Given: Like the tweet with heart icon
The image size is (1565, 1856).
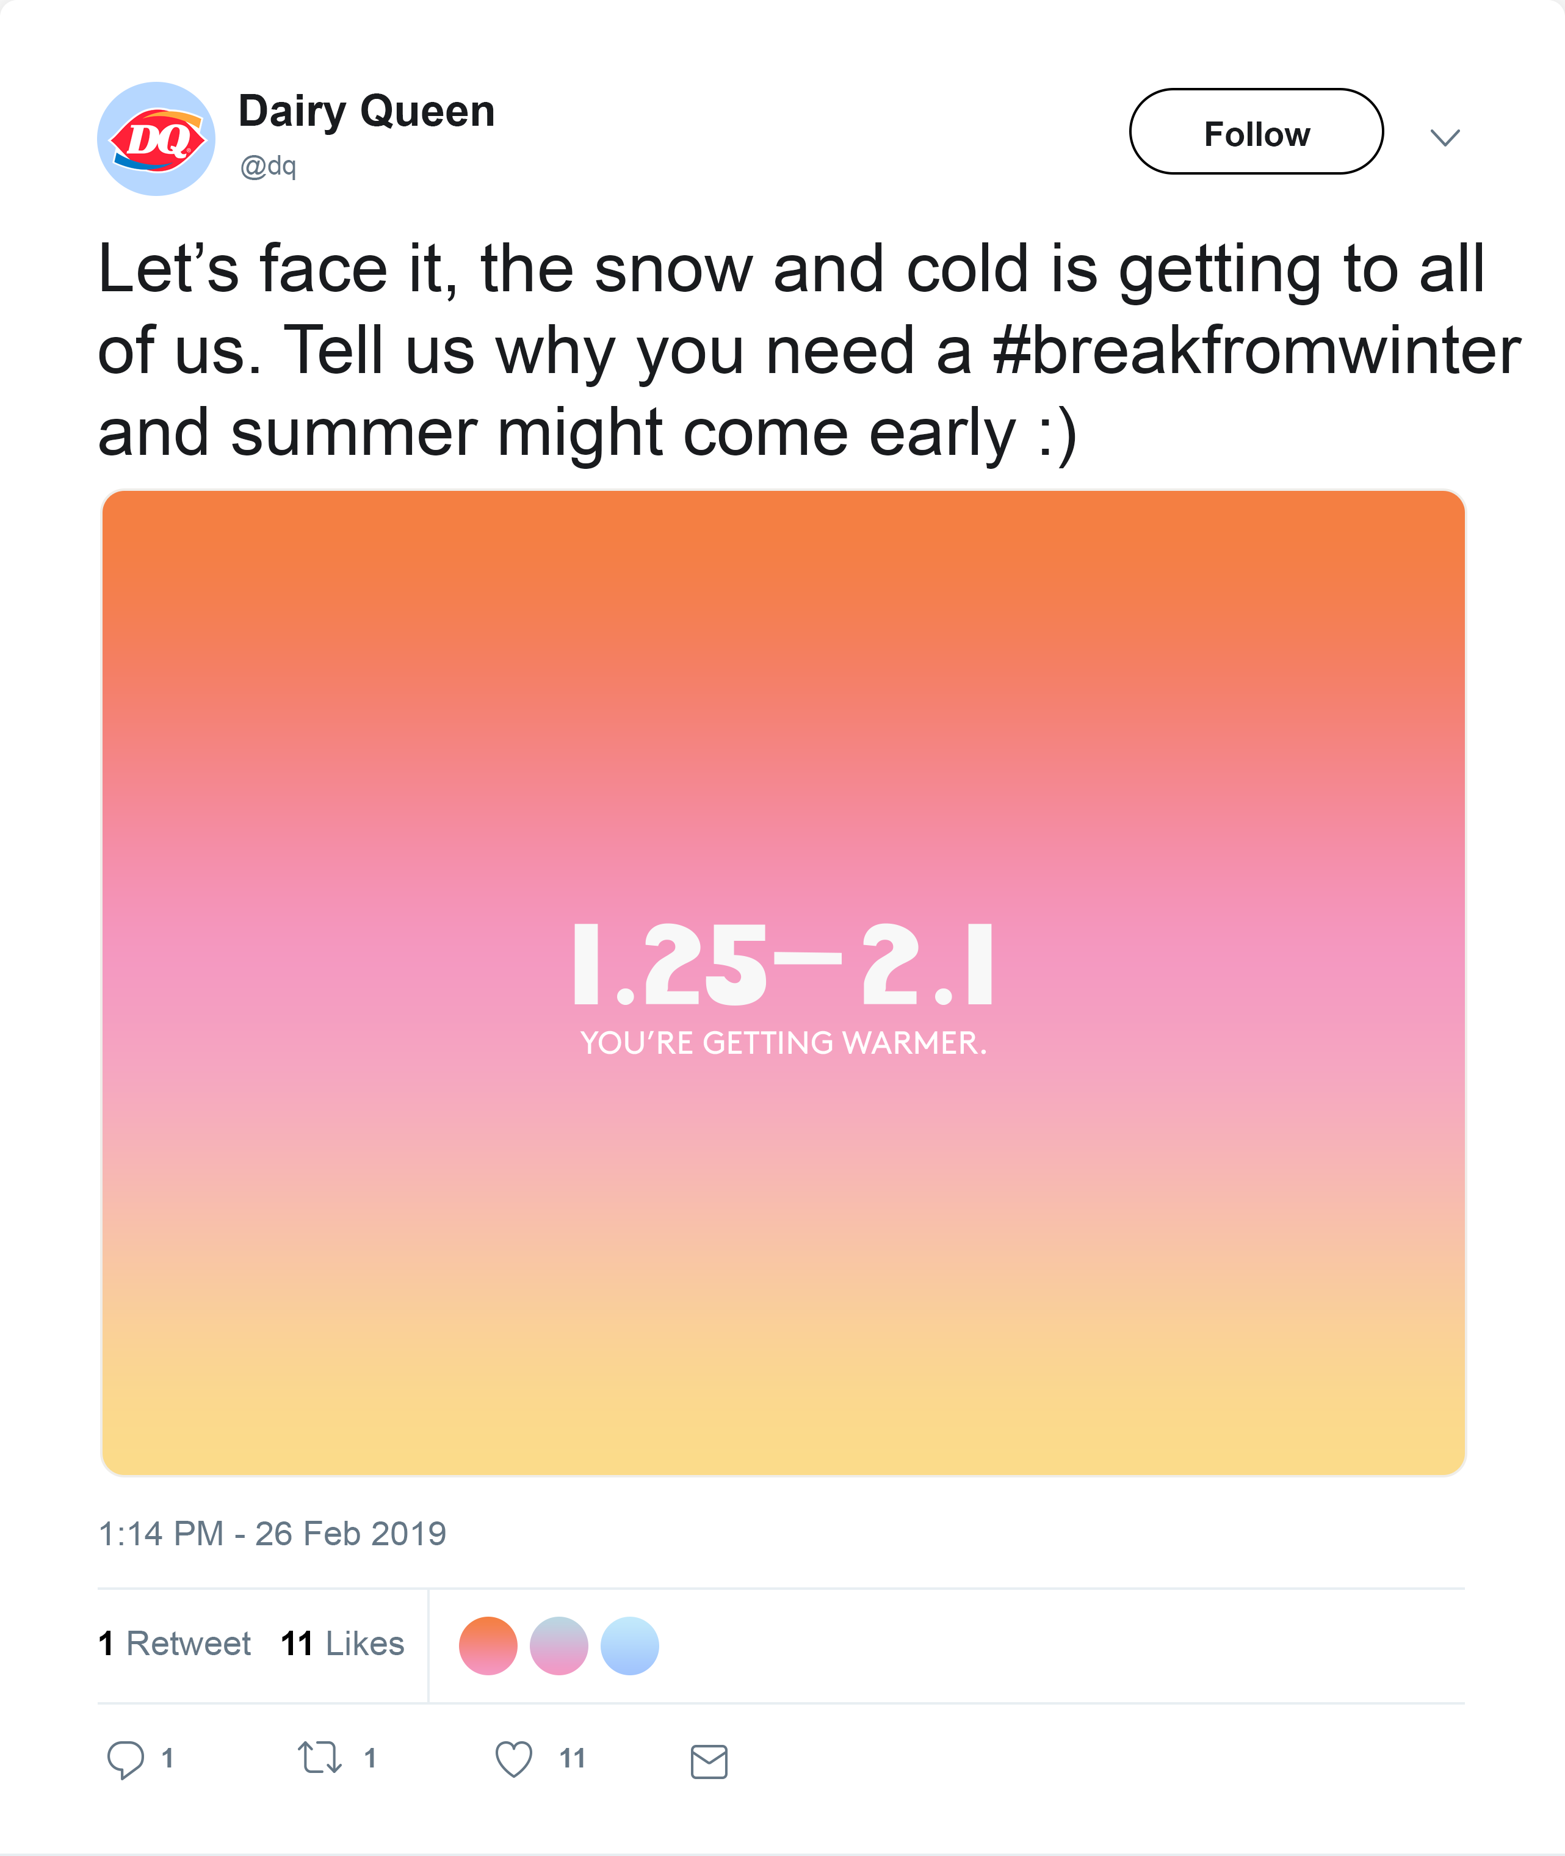Looking at the screenshot, I should (x=514, y=1760).
